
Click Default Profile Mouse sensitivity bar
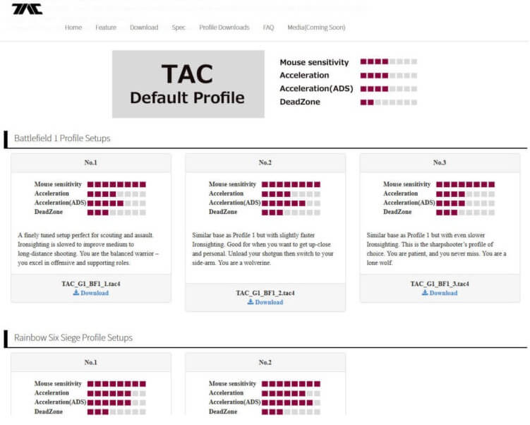click(x=388, y=62)
